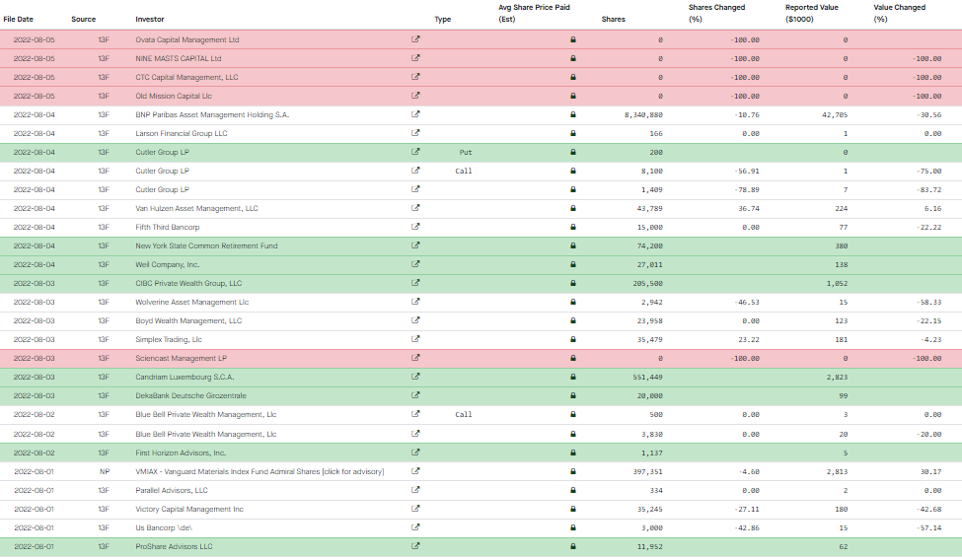Image resolution: width=962 pixels, height=558 pixels.
Task: Open external link icon for Parallel Advisors, LLC
Action: pyautogui.click(x=415, y=490)
